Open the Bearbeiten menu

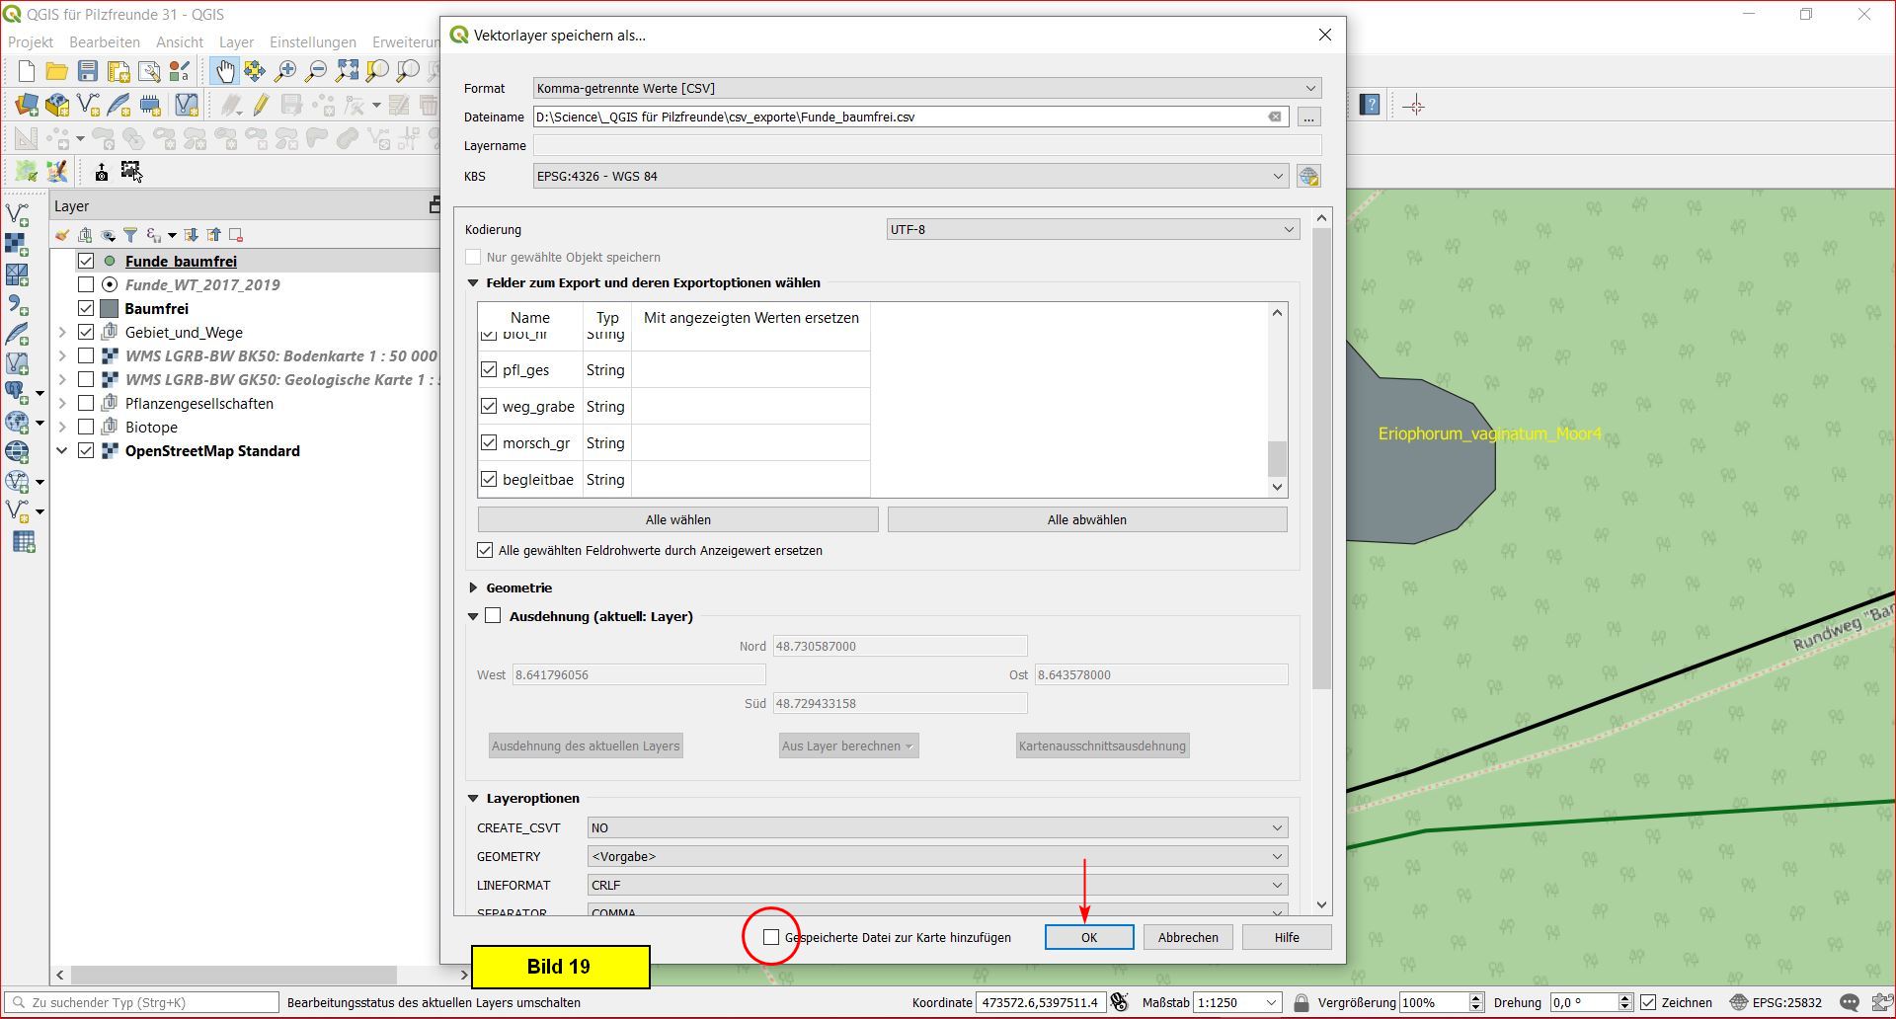pos(105,42)
